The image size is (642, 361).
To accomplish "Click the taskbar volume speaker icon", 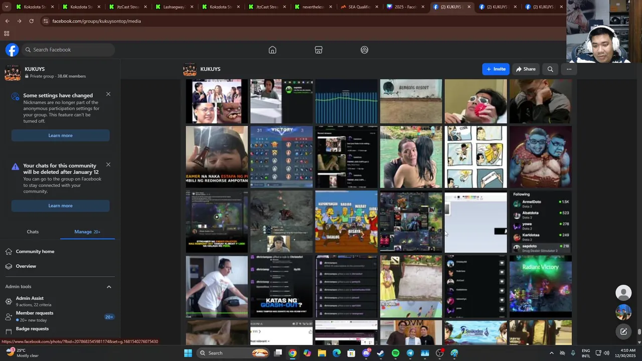I will pos(606,353).
